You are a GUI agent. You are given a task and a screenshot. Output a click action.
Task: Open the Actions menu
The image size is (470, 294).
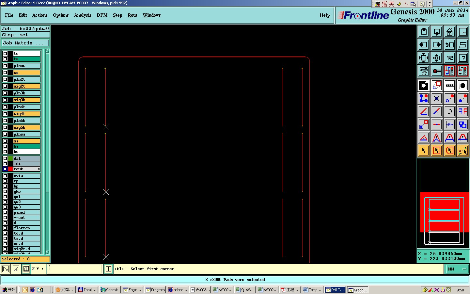(40, 15)
